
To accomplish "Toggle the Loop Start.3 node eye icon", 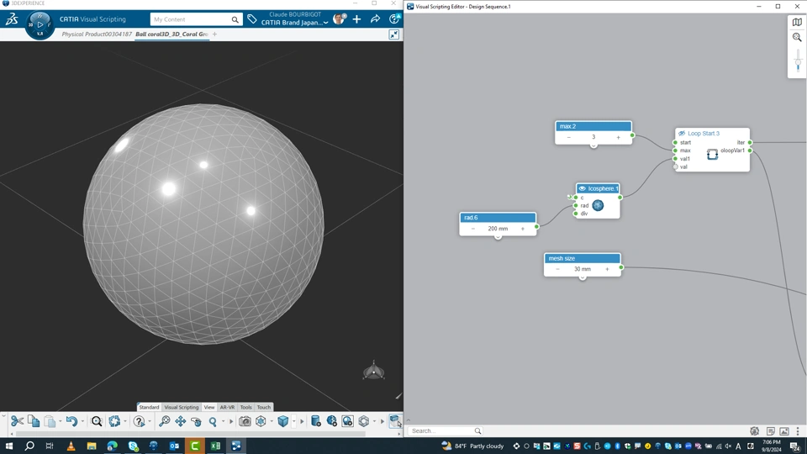I will tap(682, 134).
